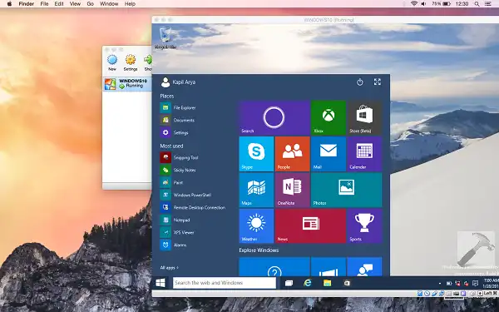Open Windows PowerShell entry
The image size is (499, 312).
[x=185, y=195]
